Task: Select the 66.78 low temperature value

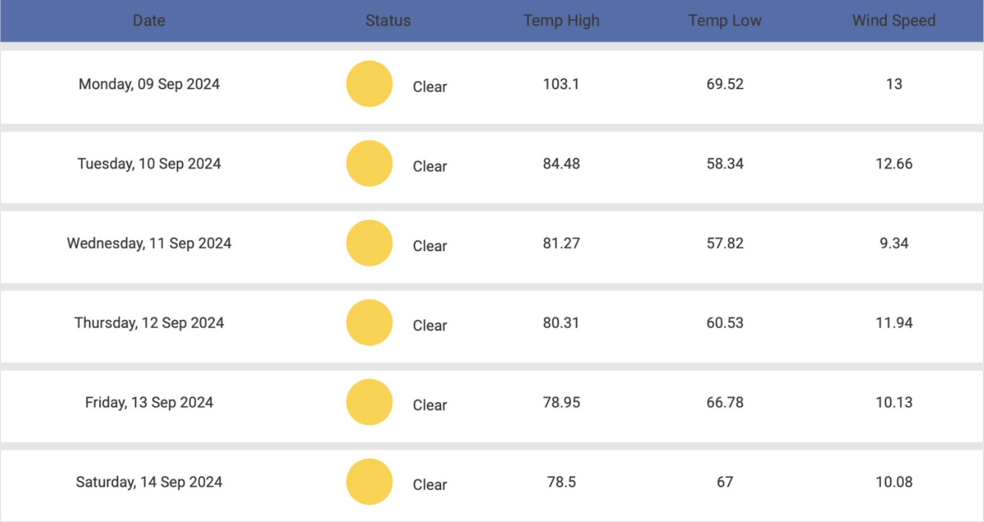Action: click(x=725, y=403)
